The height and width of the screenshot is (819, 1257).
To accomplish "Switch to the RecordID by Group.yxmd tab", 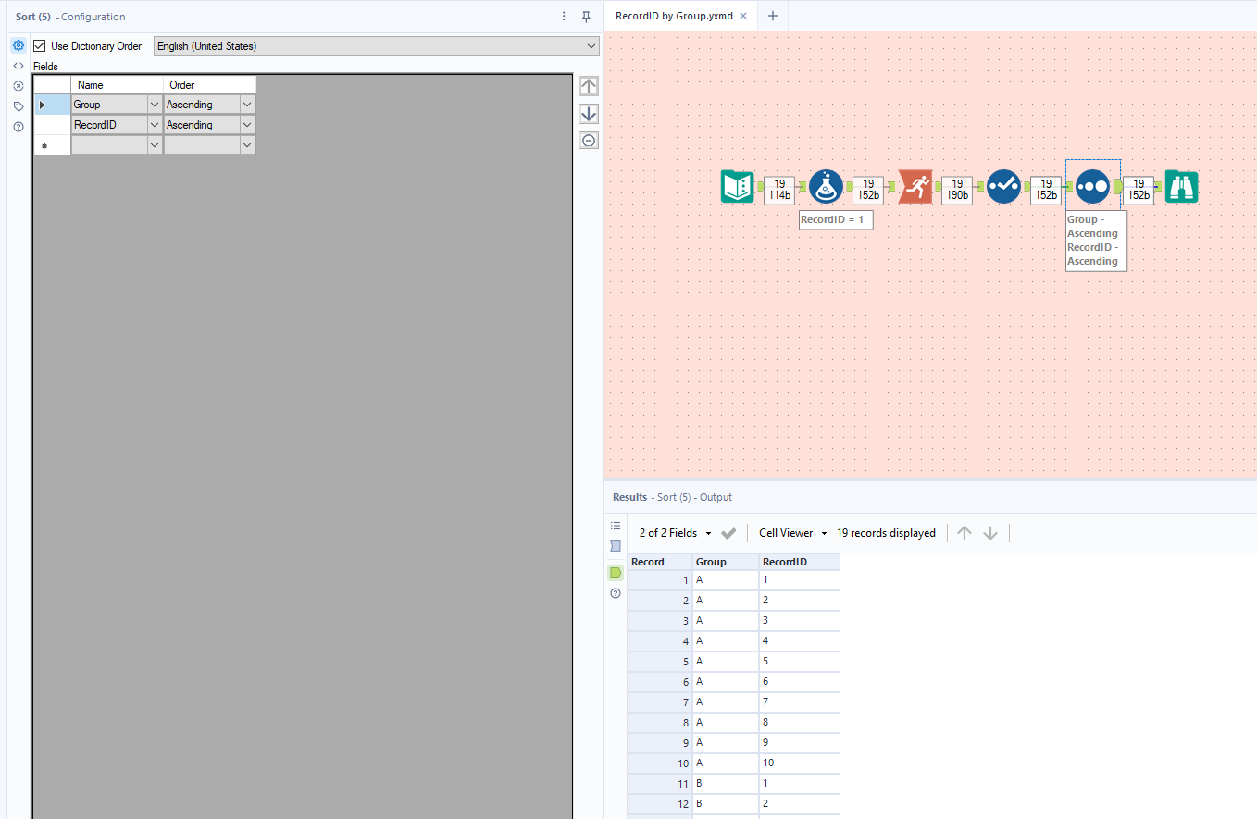I will (x=675, y=16).
